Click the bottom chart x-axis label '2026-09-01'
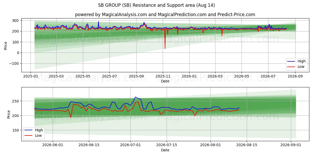Image resolution: width=313 pixels, height=156 pixels. coord(290,145)
